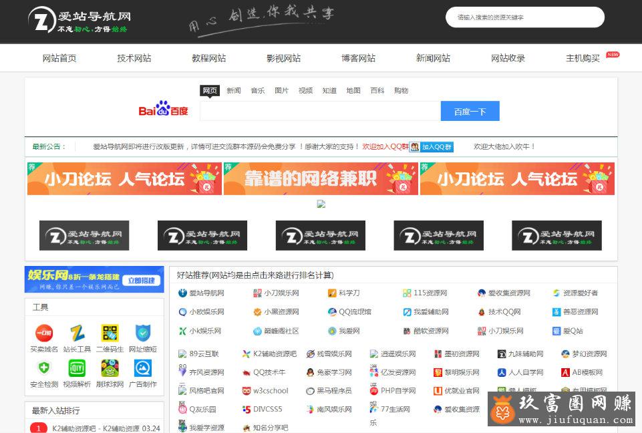
Task: Open the 视频解析 iQIYI icon
Action: (77, 368)
